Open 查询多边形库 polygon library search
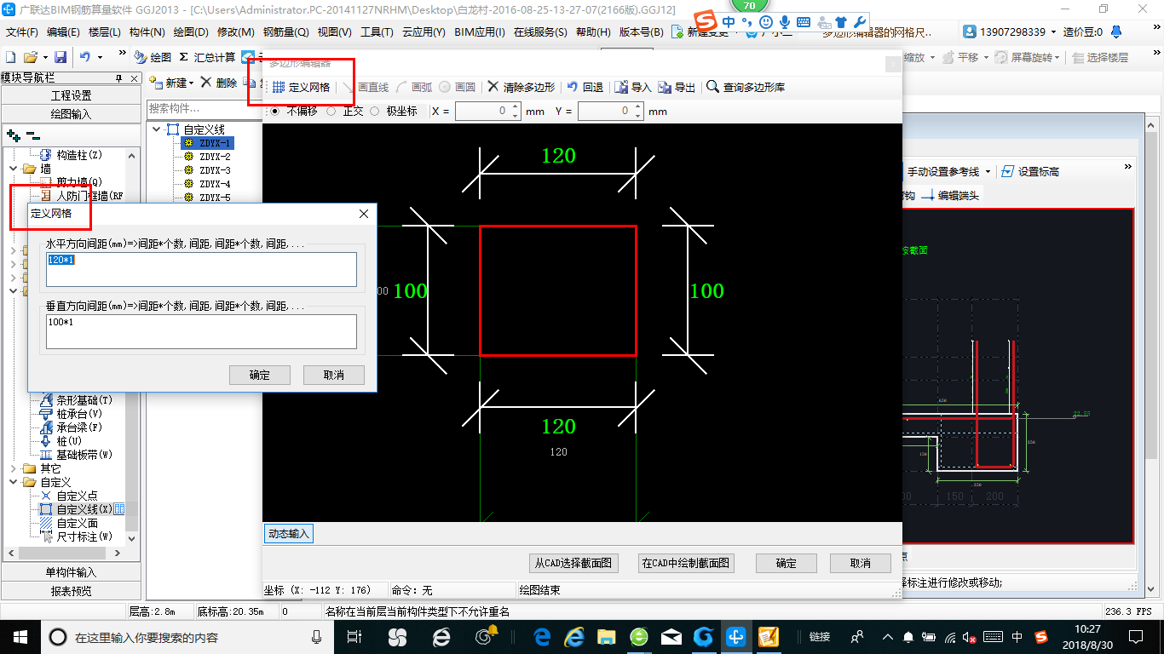The width and height of the screenshot is (1164, 654). coord(746,87)
